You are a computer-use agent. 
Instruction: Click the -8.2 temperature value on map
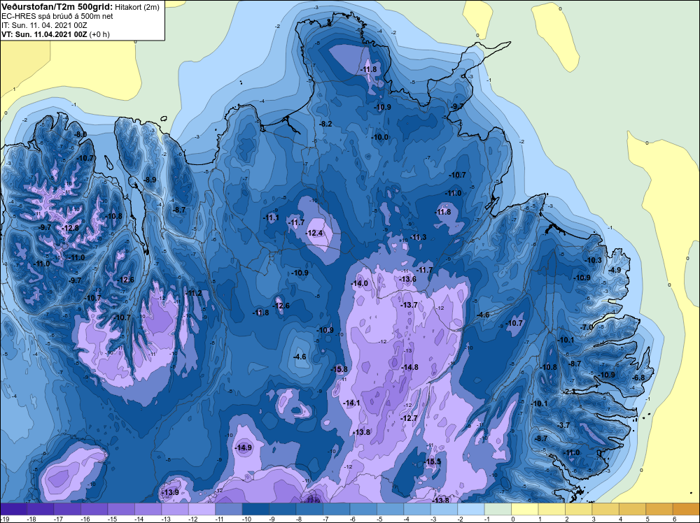click(325, 124)
